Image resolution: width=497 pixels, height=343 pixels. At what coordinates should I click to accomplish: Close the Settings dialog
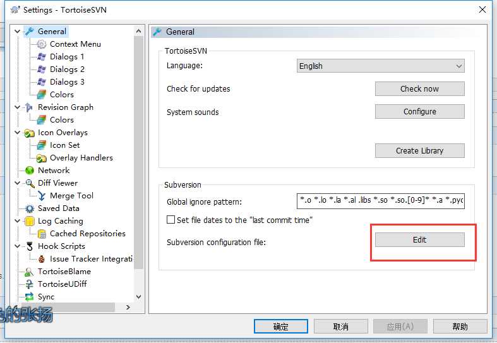482,9
